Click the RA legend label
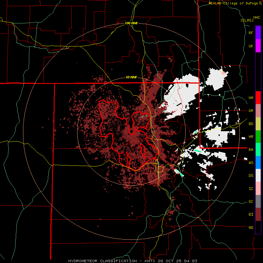This screenshot has height=263, width=263. [x=251, y=150]
